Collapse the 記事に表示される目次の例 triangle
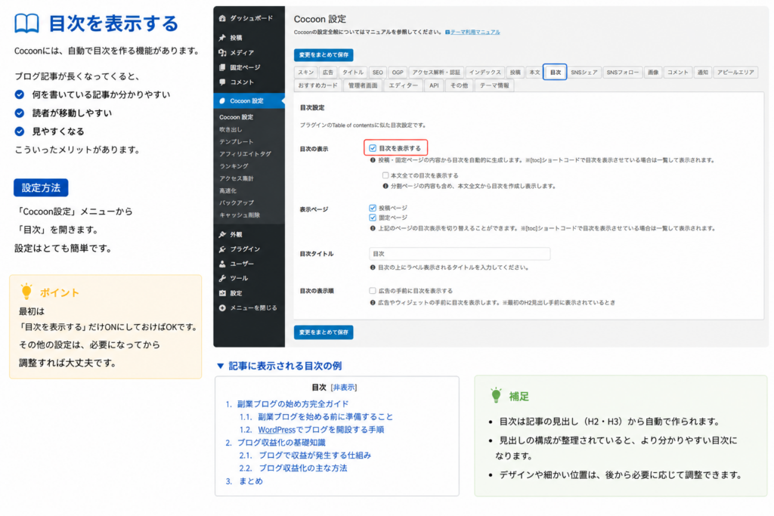The width and height of the screenshot is (774, 516). tap(221, 366)
